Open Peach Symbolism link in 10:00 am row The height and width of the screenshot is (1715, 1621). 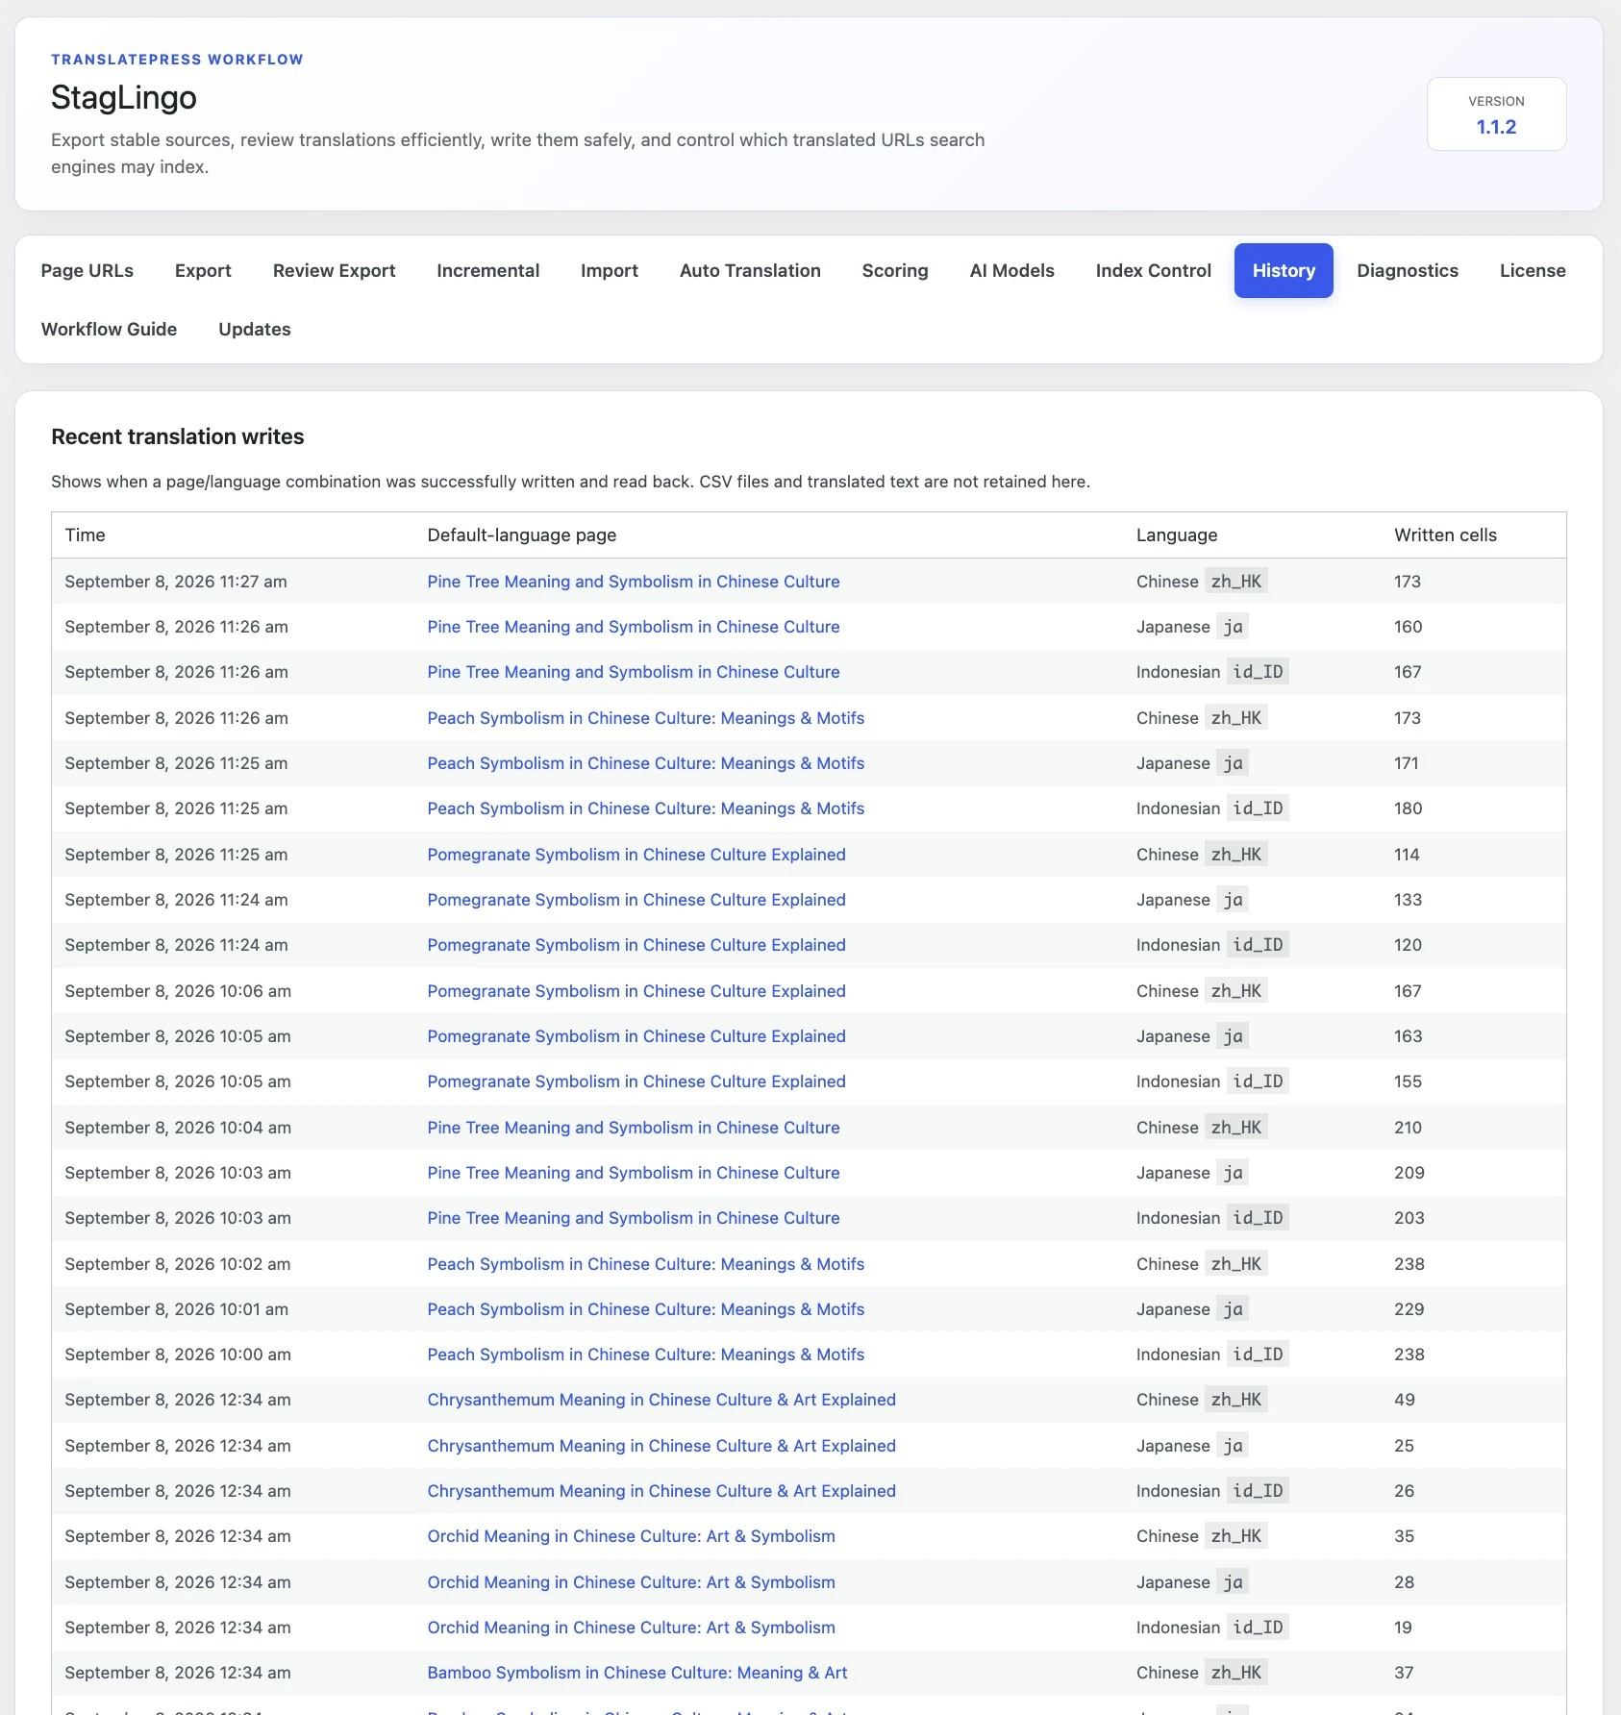pos(646,1355)
